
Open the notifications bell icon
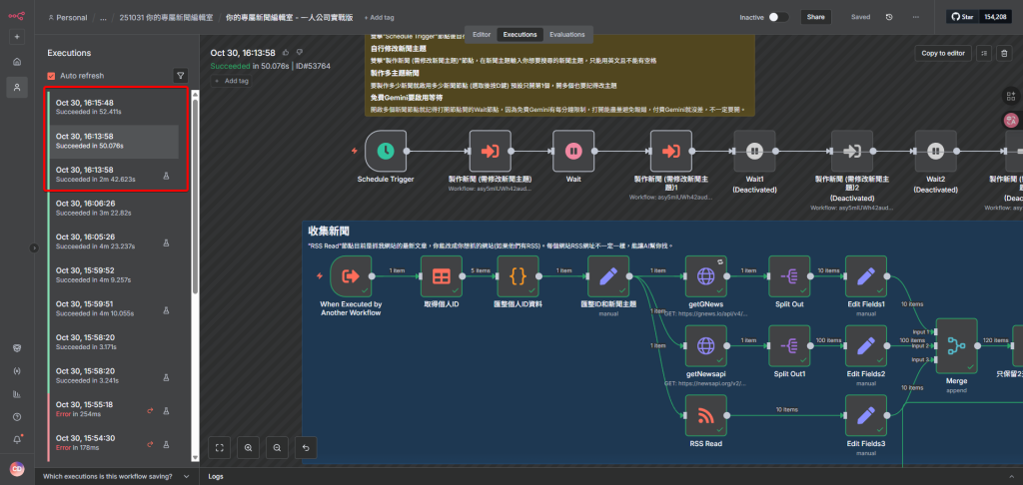click(x=17, y=439)
